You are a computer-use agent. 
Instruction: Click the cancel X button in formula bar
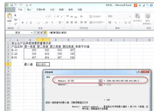(38, 32)
